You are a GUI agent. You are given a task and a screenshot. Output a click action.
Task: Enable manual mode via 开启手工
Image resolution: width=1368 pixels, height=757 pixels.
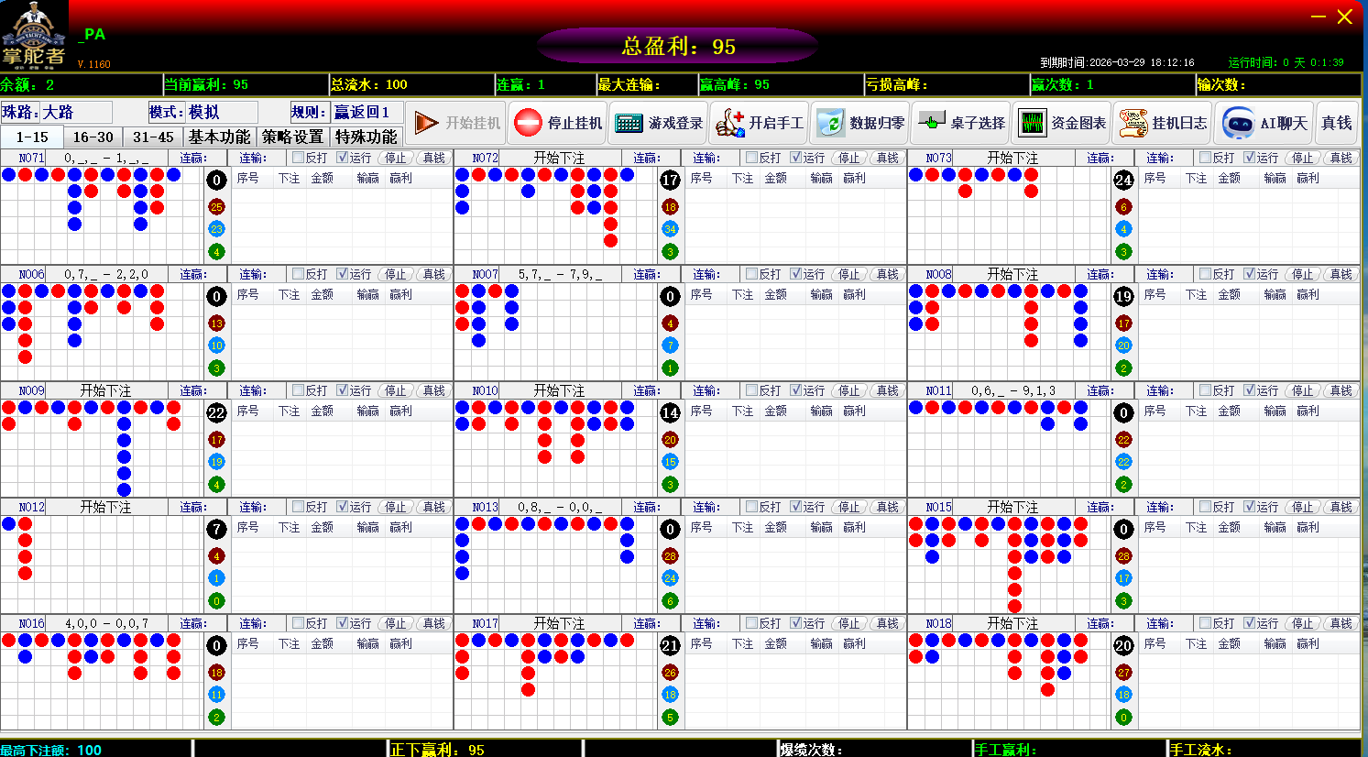(760, 123)
